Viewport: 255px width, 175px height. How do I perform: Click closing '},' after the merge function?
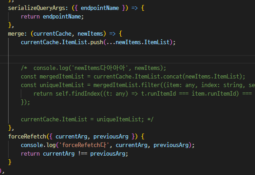click(11, 128)
